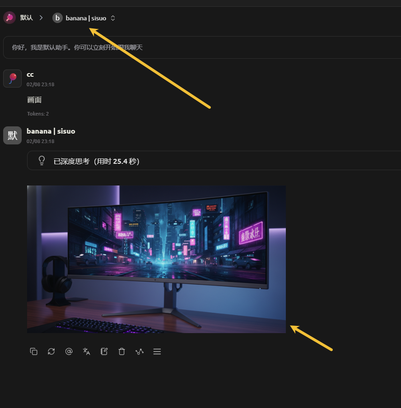
Task: Click the lightbulb icon in the thinking box
Action: (42, 161)
